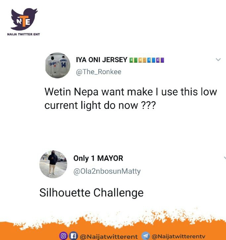
Task: Click the dollar banknote emoji in name
Action: (x=133, y=60)
